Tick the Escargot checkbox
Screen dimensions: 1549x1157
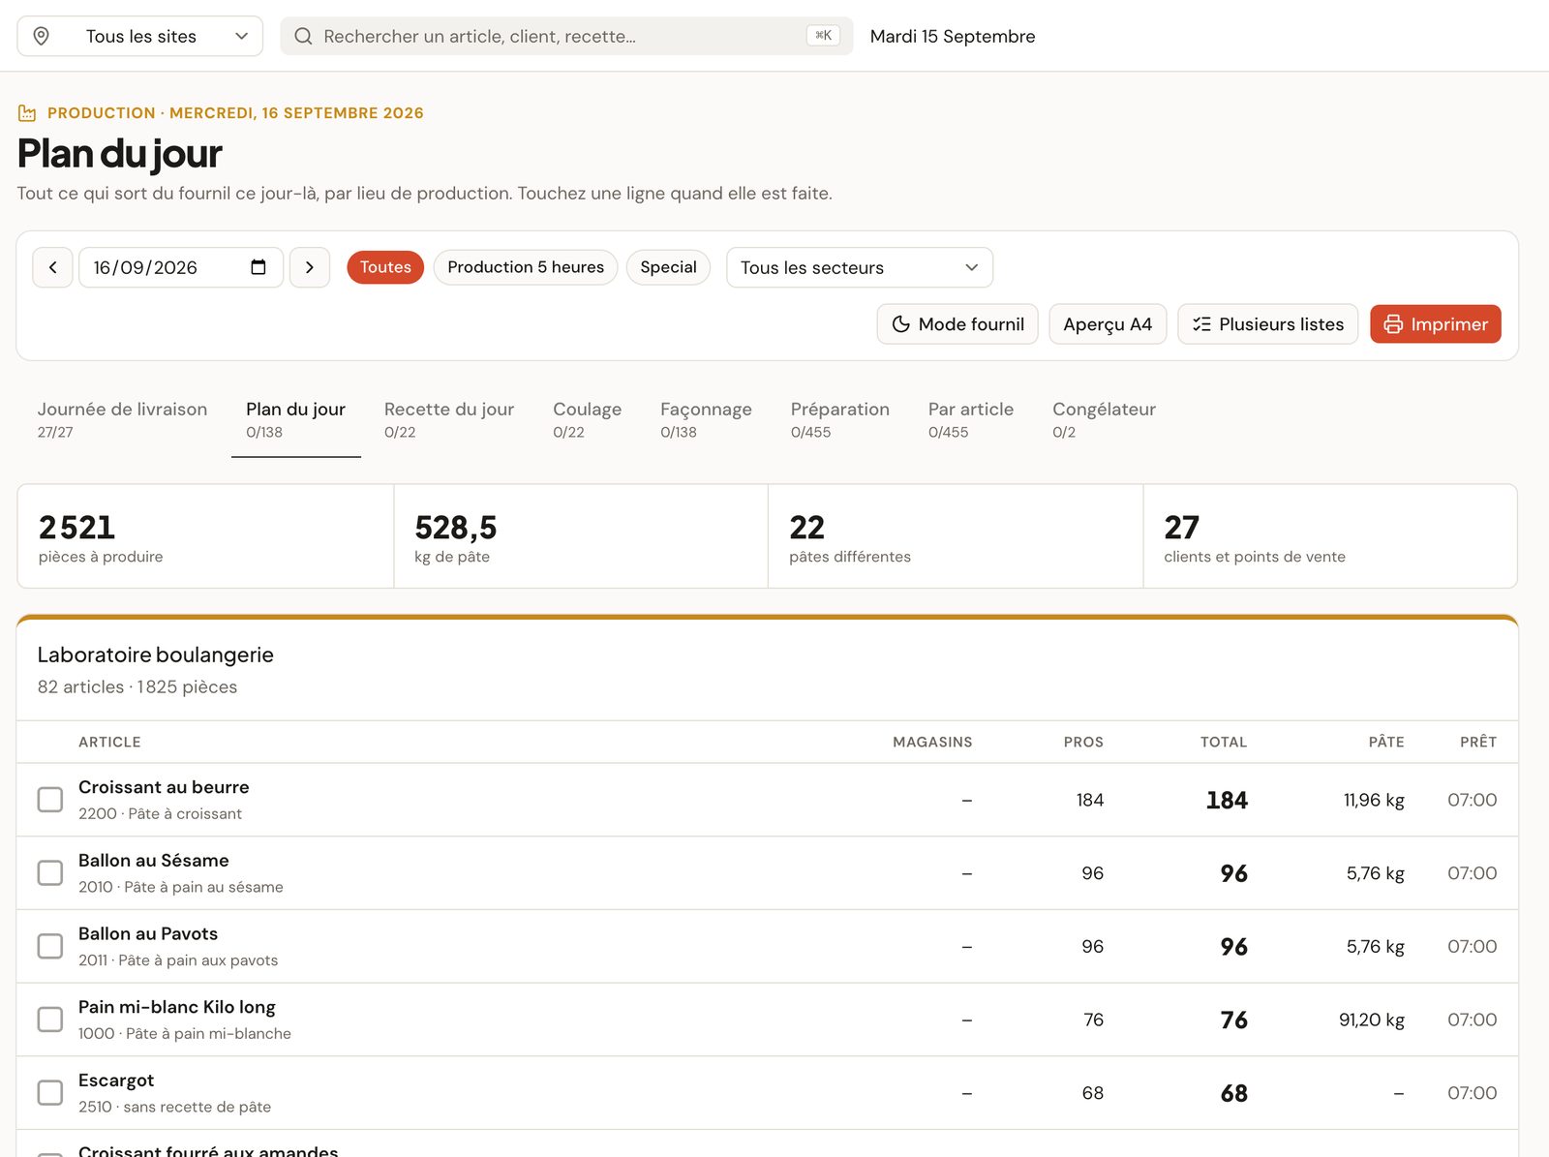click(x=50, y=1093)
